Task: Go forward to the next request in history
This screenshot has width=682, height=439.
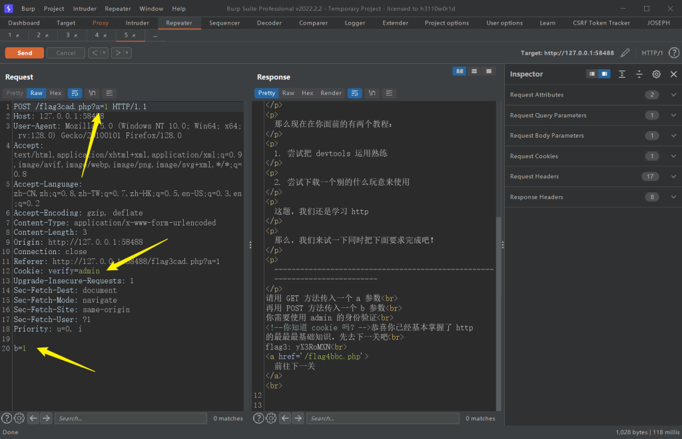Action: tap(117, 53)
